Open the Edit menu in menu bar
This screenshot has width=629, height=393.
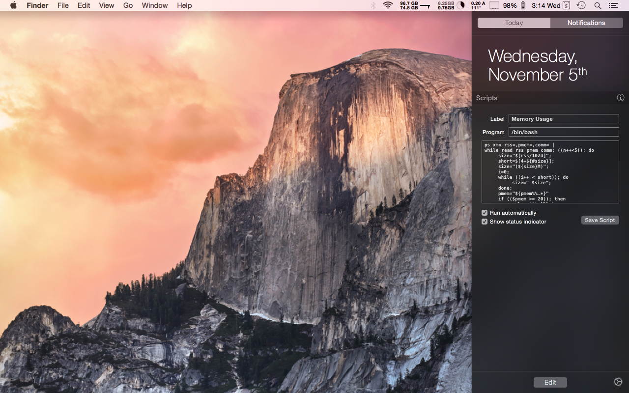pos(84,5)
